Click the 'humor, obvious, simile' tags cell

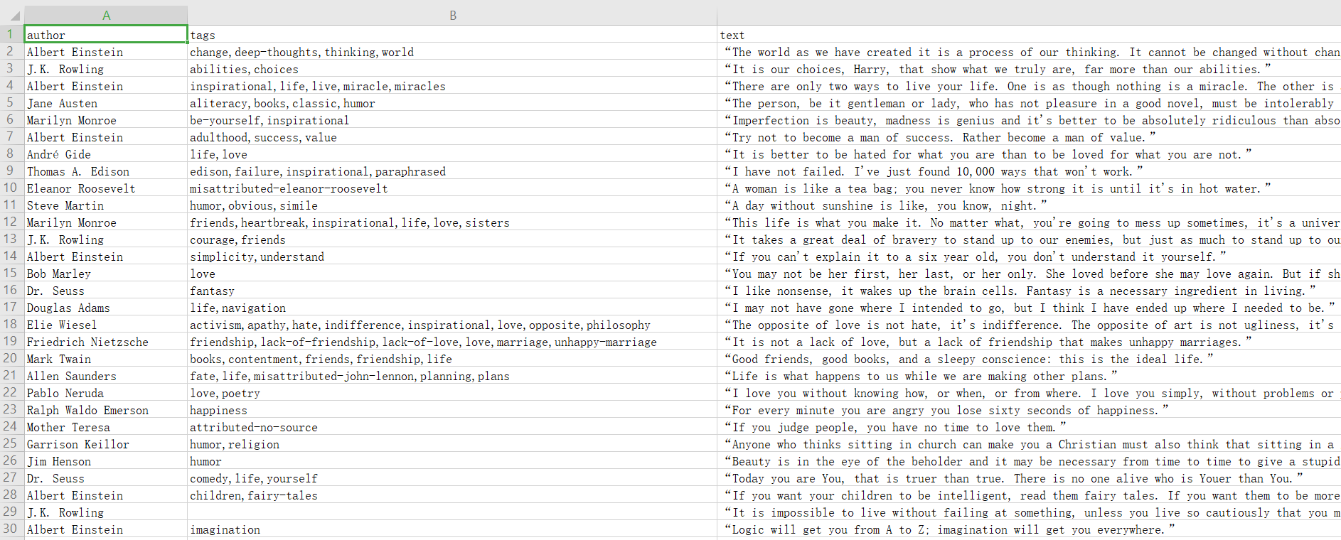[452, 205]
